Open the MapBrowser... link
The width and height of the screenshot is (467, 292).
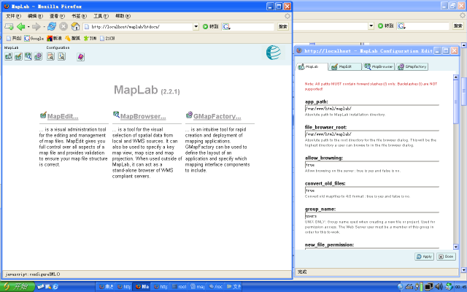point(143,117)
